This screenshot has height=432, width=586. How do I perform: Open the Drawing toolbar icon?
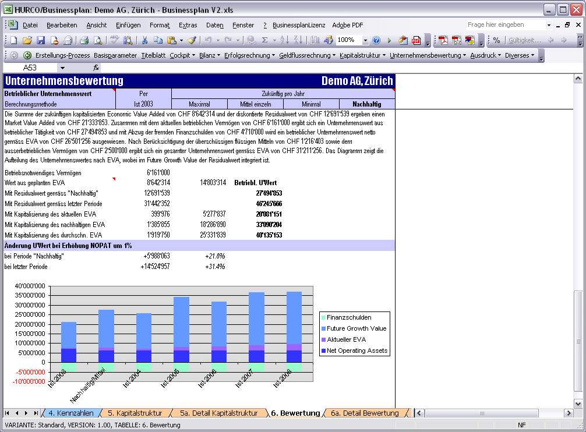click(328, 40)
